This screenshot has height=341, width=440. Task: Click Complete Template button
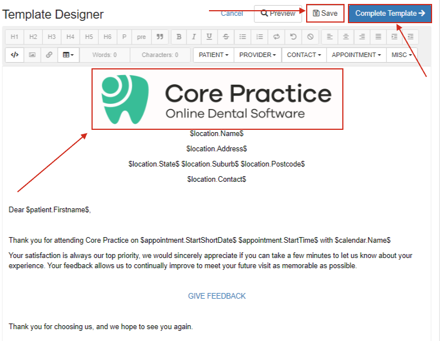(390, 13)
